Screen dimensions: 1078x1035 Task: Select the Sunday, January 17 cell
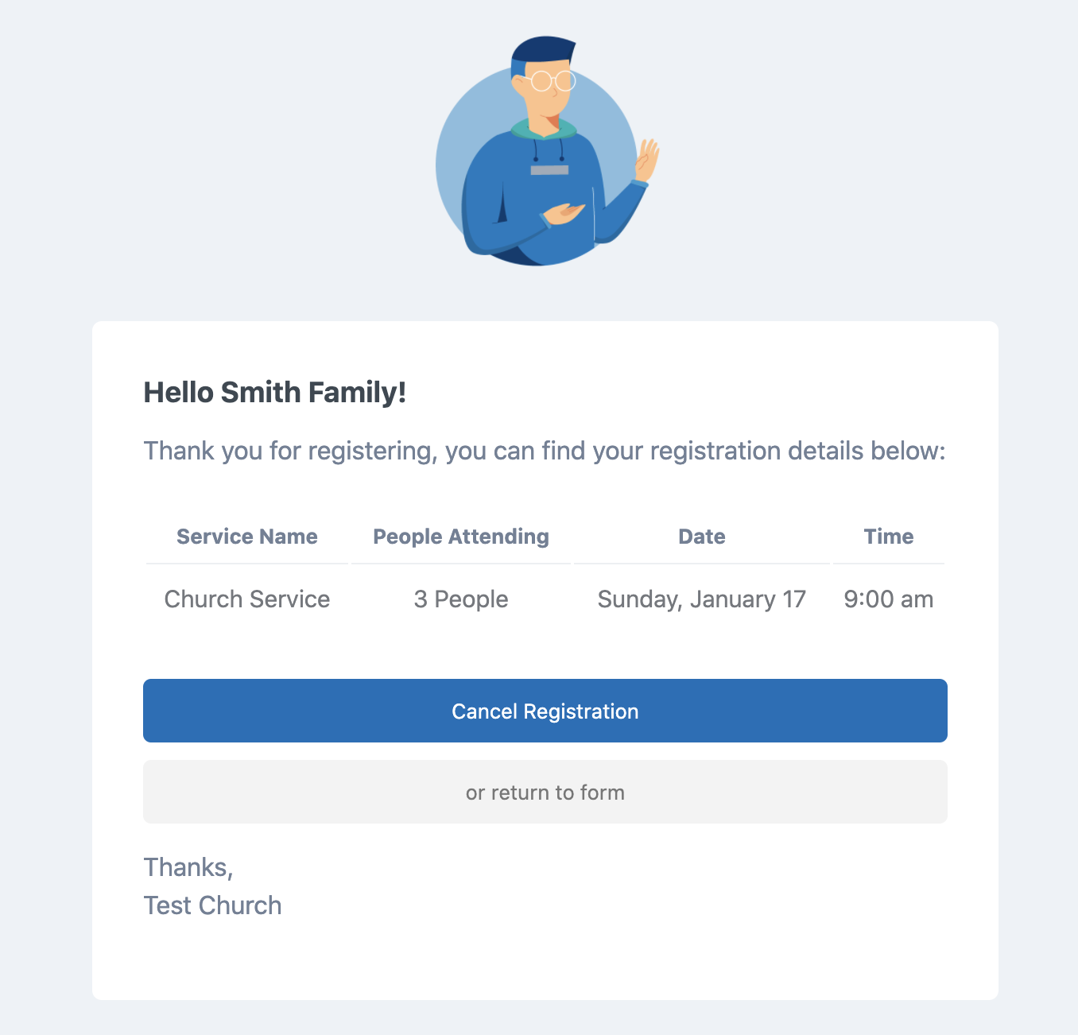pos(702,599)
